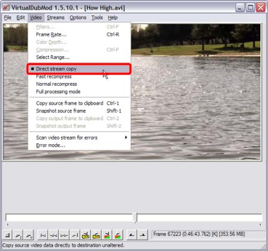Open Error mode... dialog
The width and height of the screenshot is (268, 251).
tap(79, 145)
